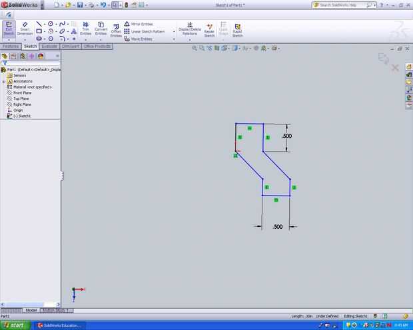Activate Trim Entities
Viewport: 413px width, 330px height.
click(x=86, y=29)
